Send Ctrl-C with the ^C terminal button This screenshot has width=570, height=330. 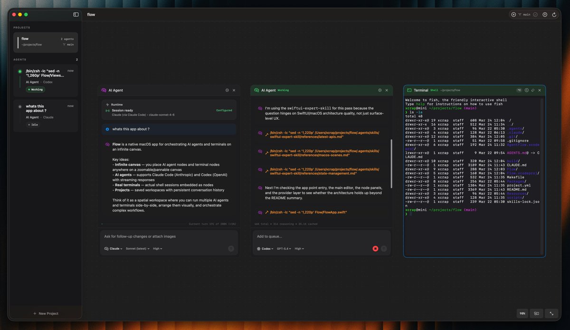[x=520, y=90]
